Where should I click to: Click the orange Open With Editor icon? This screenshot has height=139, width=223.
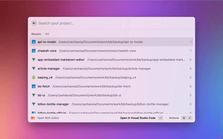click(x=33, y=118)
